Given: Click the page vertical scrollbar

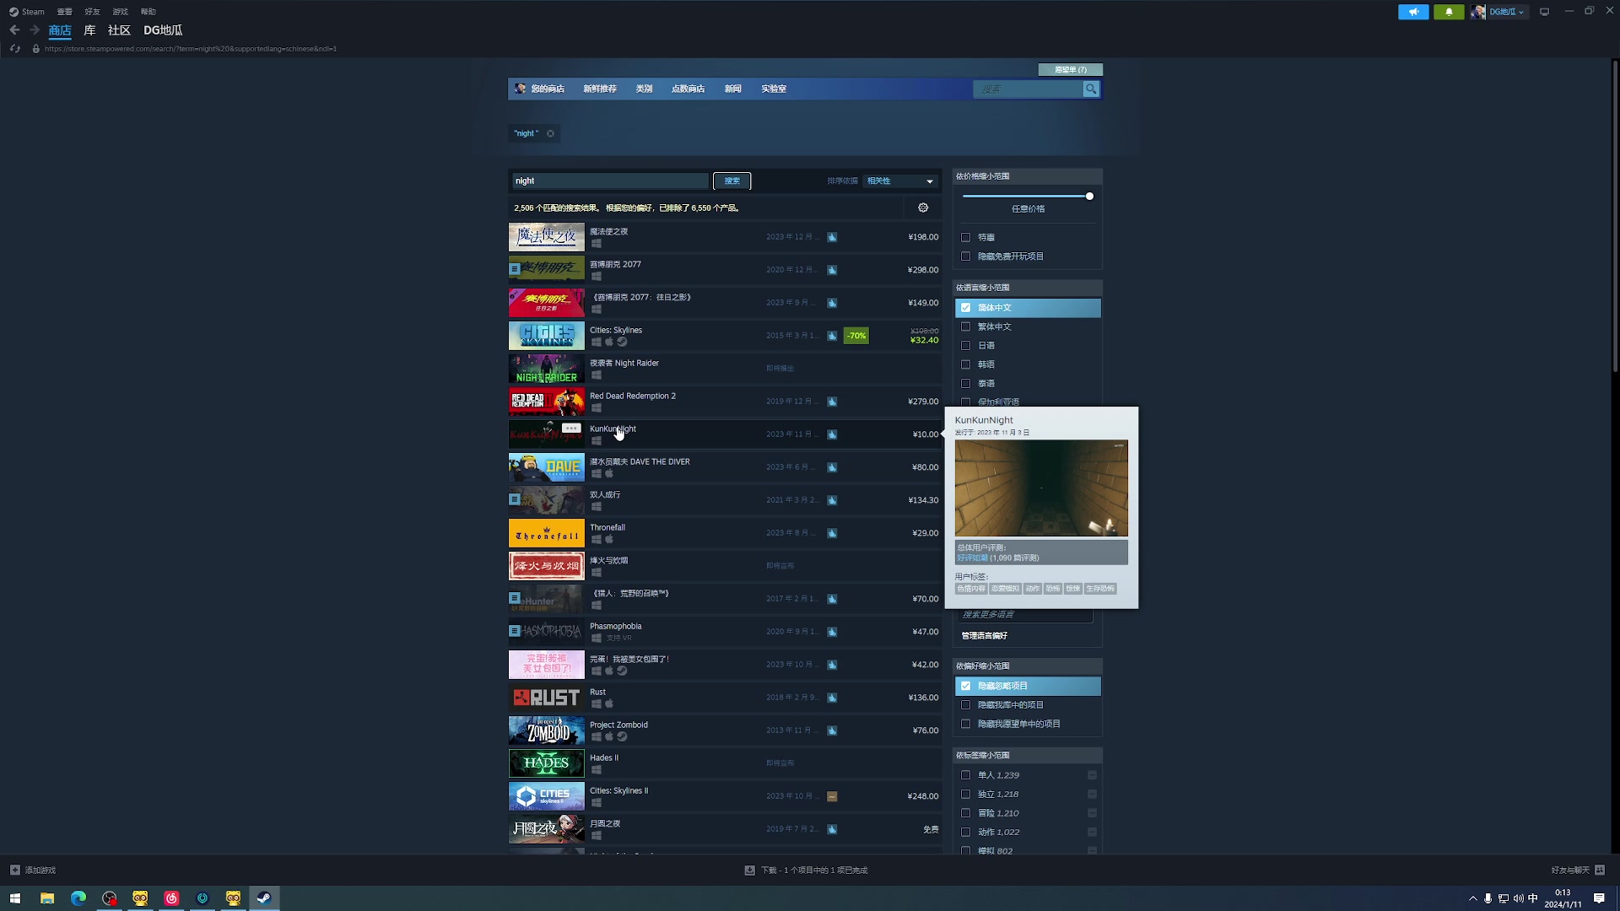Looking at the screenshot, I should click(1615, 215).
